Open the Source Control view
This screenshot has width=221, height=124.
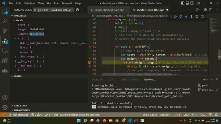pyautogui.click(x=5, y=31)
